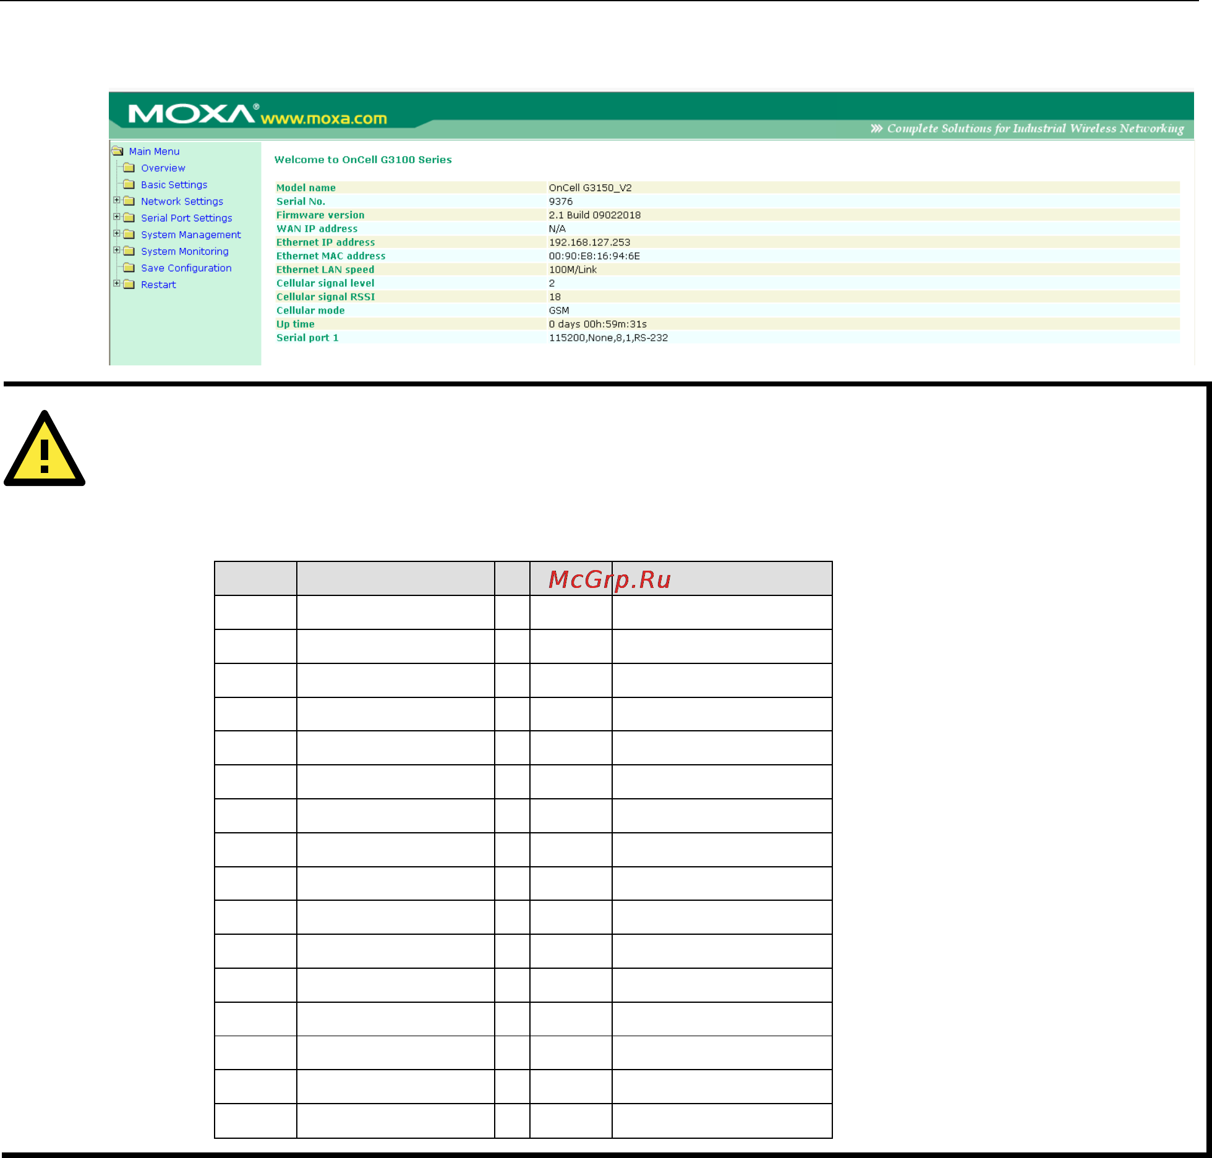The width and height of the screenshot is (1212, 1158).
Task: Open Serial Port Settings
Action: click(187, 218)
